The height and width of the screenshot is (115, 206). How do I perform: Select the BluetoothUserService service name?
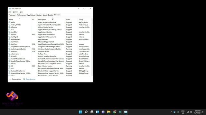pos(18,71)
